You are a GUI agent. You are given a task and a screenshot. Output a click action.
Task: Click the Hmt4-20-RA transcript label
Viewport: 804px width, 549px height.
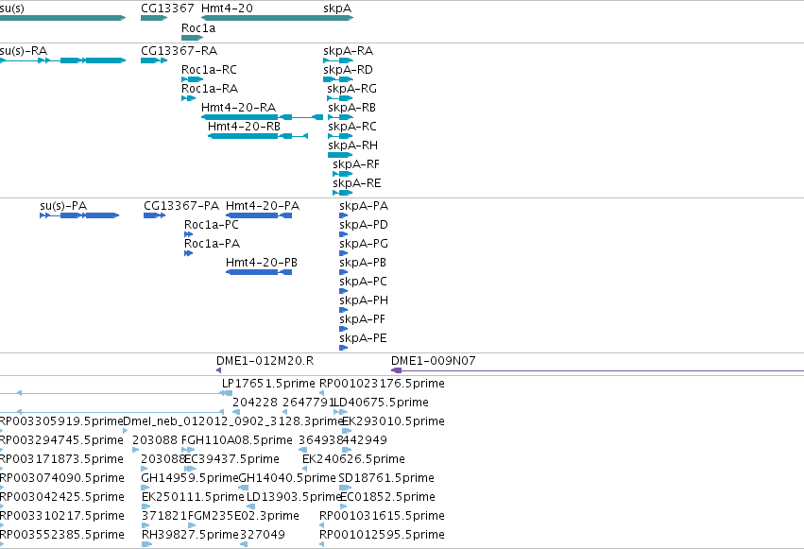[x=238, y=108]
